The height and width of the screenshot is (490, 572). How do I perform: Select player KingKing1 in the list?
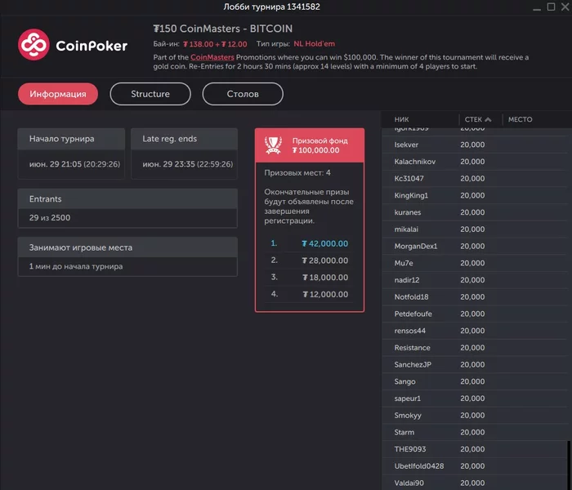(x=475, y=195)
